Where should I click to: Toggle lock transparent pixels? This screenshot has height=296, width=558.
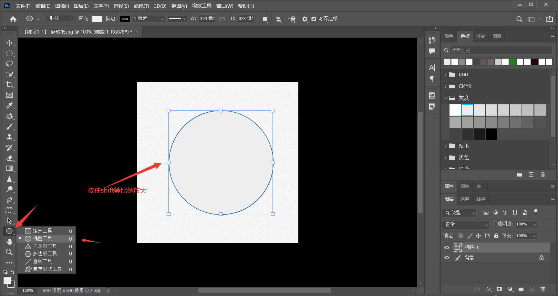(x=461, y=236)
